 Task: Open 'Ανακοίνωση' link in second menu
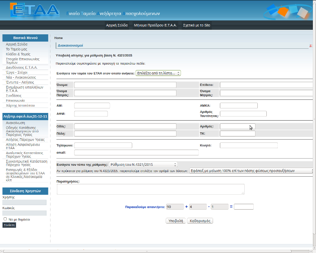click(x=15, y=123)
